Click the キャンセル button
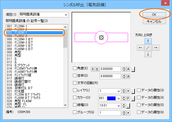The height and width of the screenshot is (122, 172). [x=154, y=21]
